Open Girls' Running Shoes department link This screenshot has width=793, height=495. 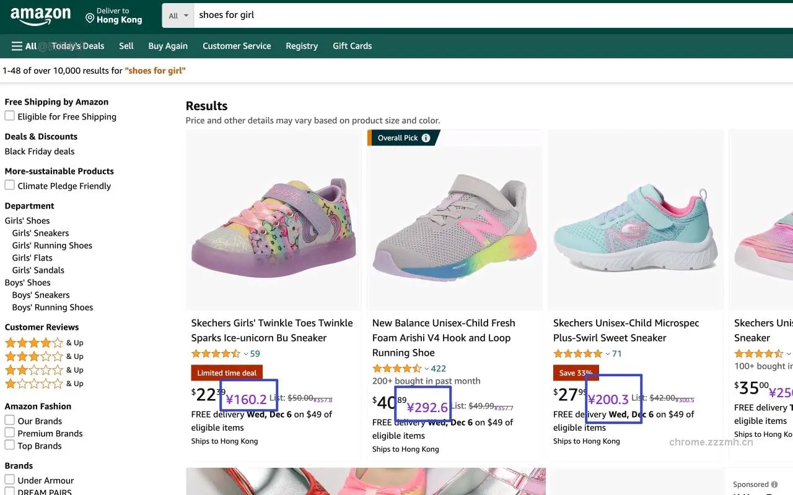coord(52,246)
